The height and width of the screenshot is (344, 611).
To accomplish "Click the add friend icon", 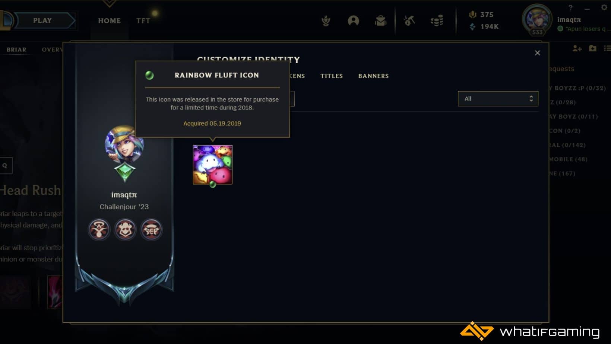I will [577, 48].
